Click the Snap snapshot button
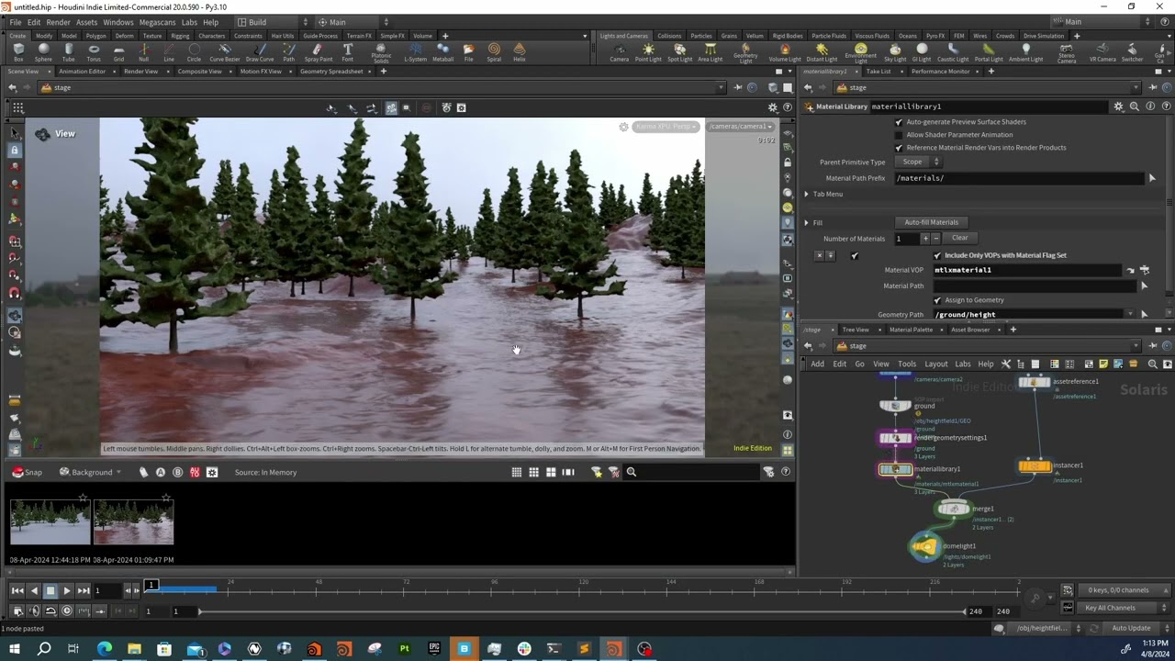Viewport: 1175px width, 661px height. pyautogui.click(x=27, y=472)
